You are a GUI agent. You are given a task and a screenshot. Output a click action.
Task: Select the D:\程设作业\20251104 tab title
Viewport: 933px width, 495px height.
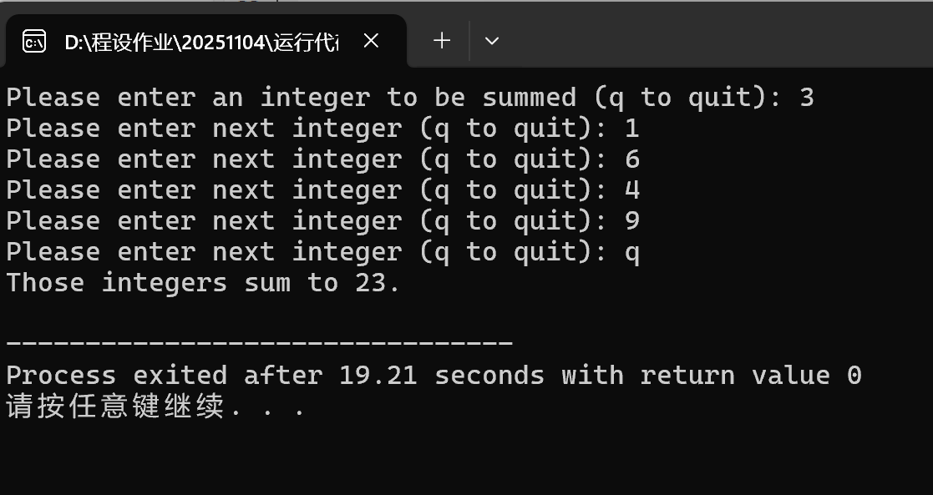(200, 42)
